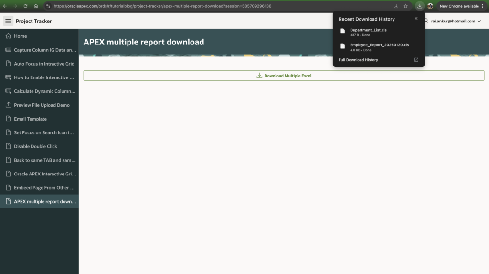Click install/download icon in address bar

pos(396,6)
